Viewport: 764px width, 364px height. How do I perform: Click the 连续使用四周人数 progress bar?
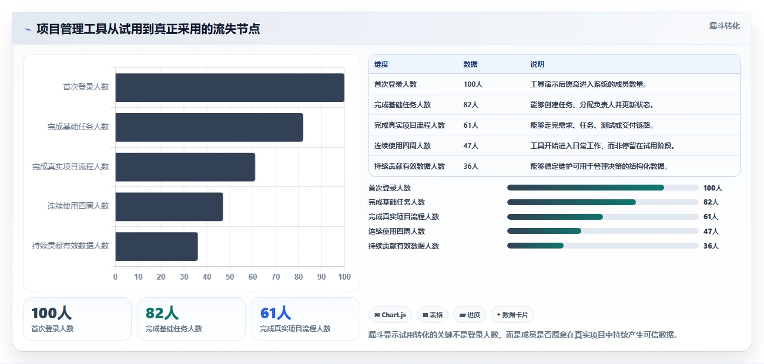coord(602,231)
